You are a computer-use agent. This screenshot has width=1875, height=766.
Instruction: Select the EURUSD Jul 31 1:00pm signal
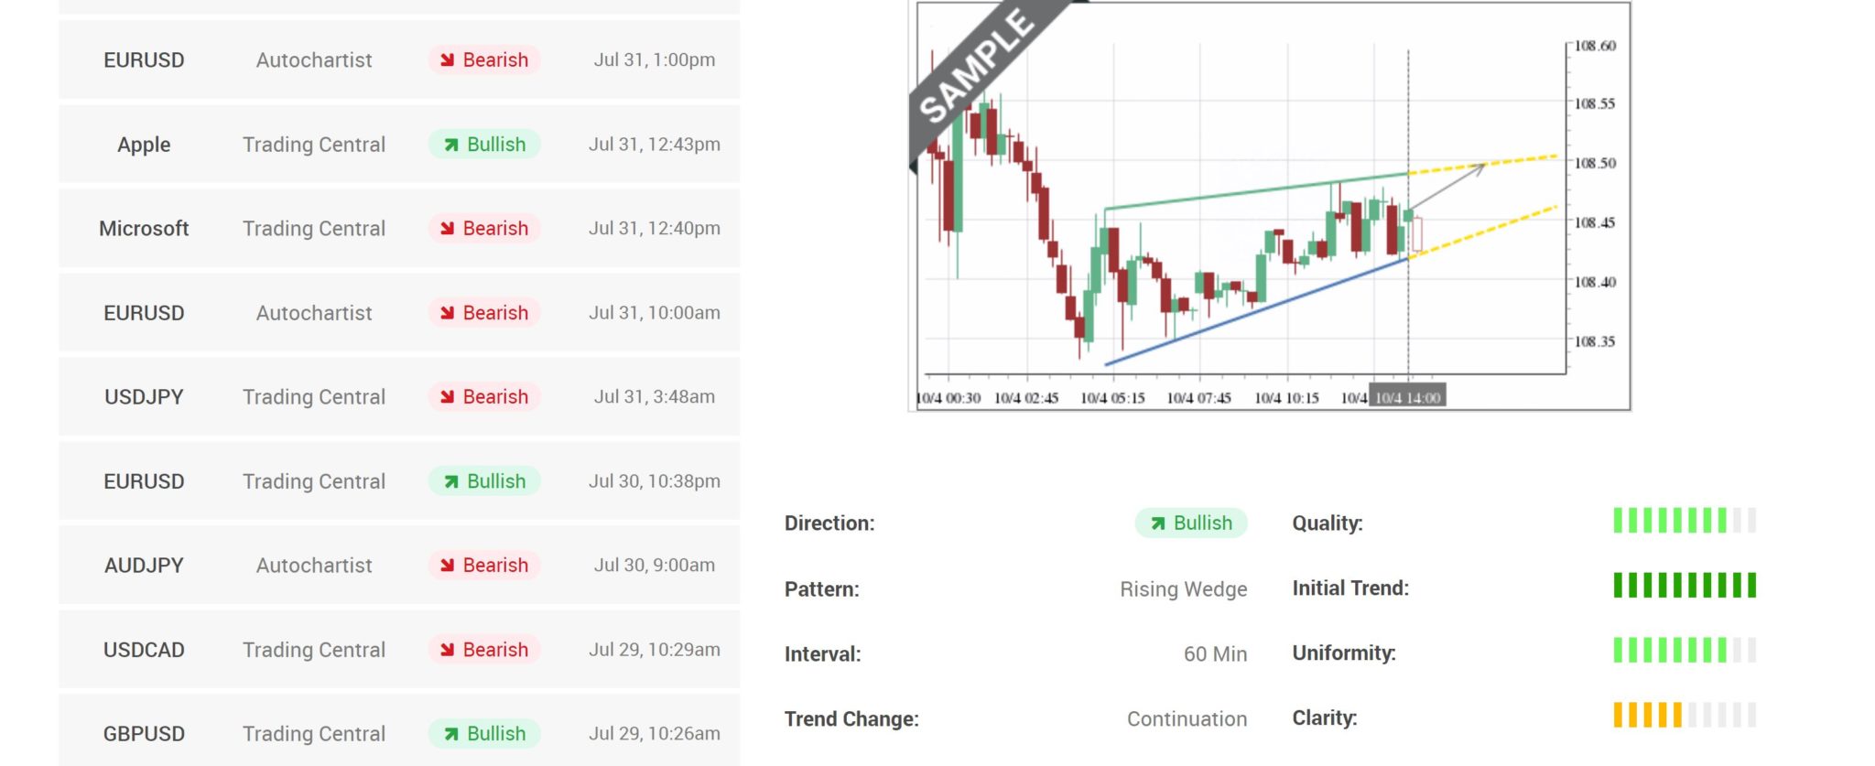click(x=398, y=59)
